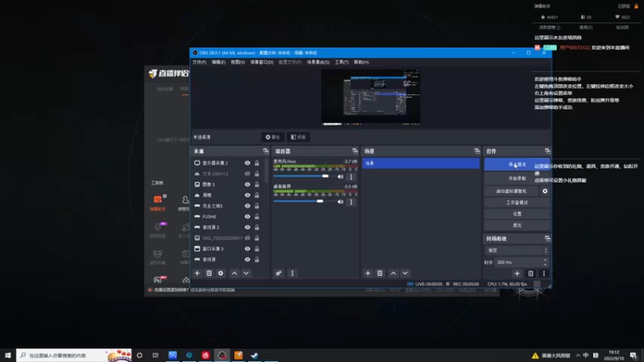Remove transition using trash icon
The width and height of the screenshot is (644, 362).
coord(530,274)
